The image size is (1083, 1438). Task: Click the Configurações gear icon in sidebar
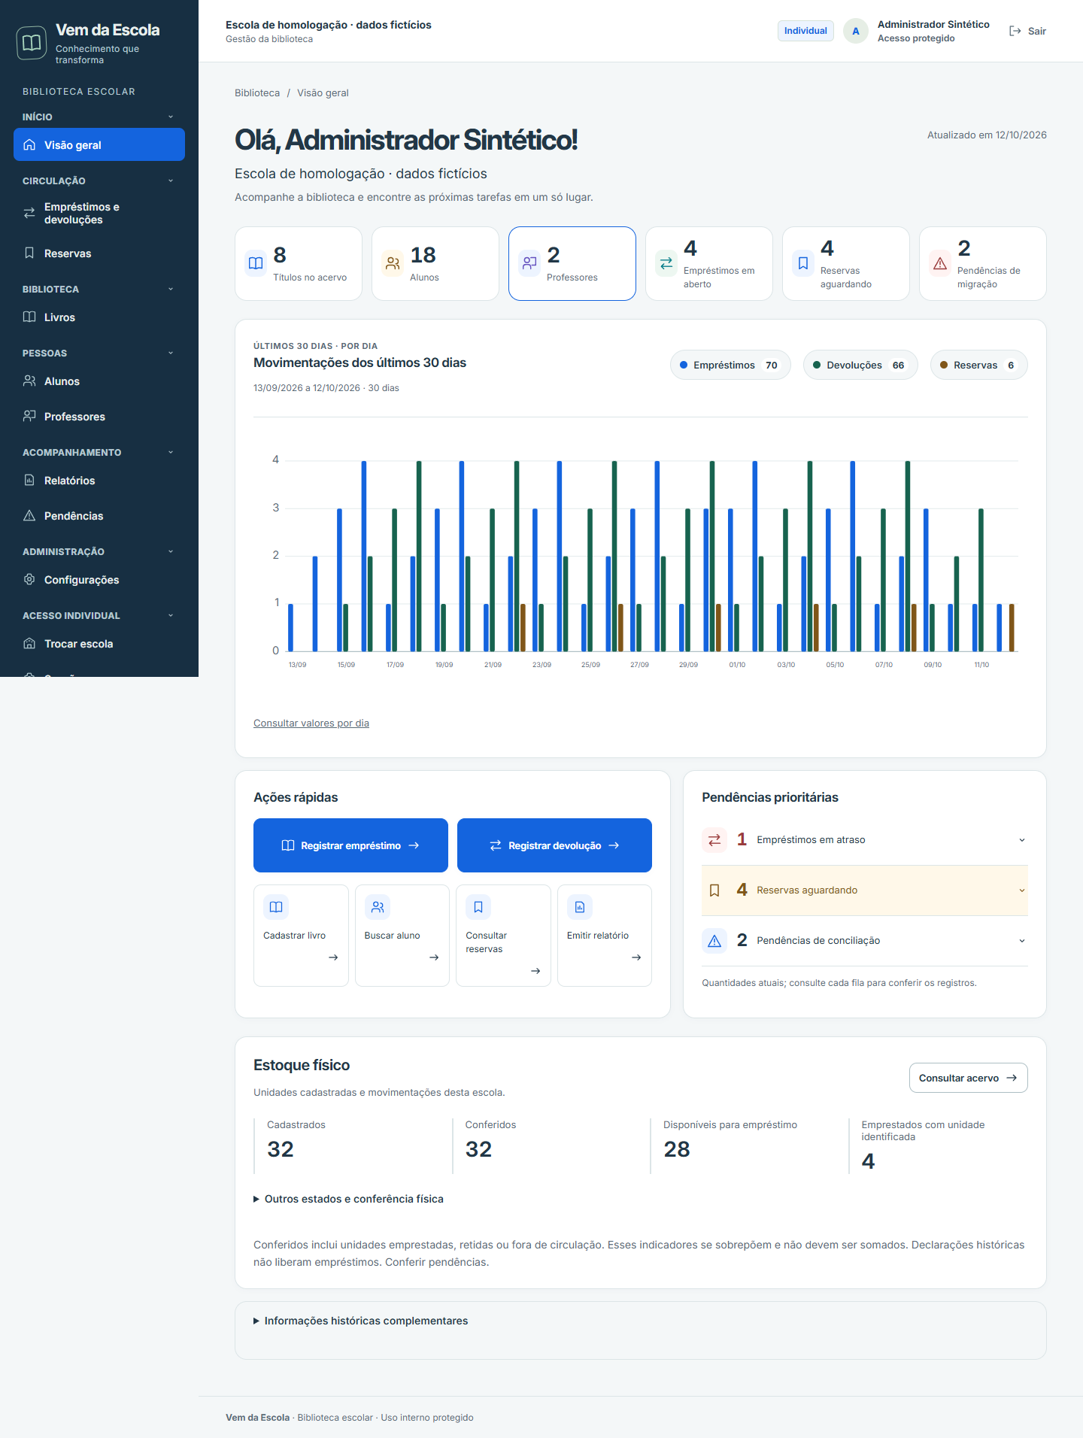click(x=29, y=579)
